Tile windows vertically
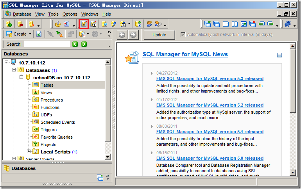 click(x=235, y=24)
